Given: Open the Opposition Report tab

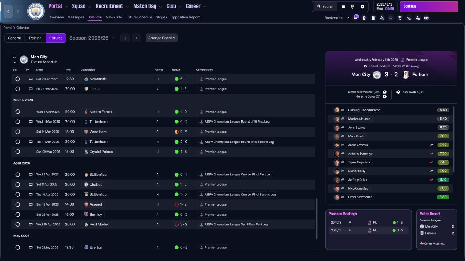Looking at the screenshot, I should pos(185,17).
